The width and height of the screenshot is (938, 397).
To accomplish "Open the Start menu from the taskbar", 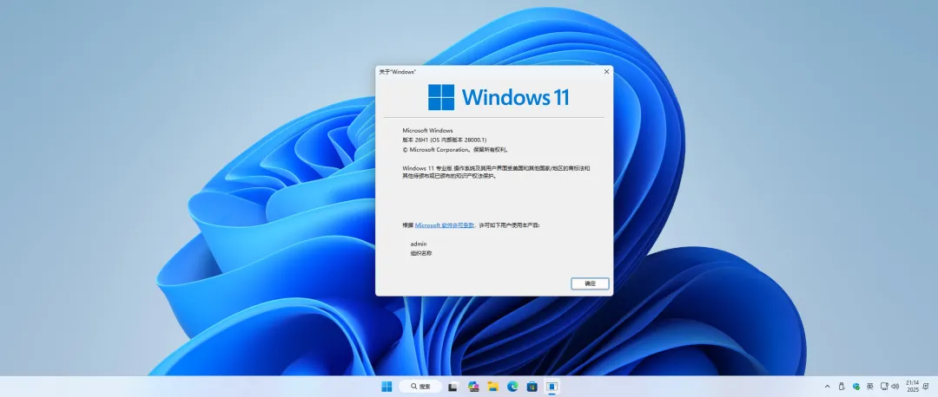I will (x=387, y=387).
